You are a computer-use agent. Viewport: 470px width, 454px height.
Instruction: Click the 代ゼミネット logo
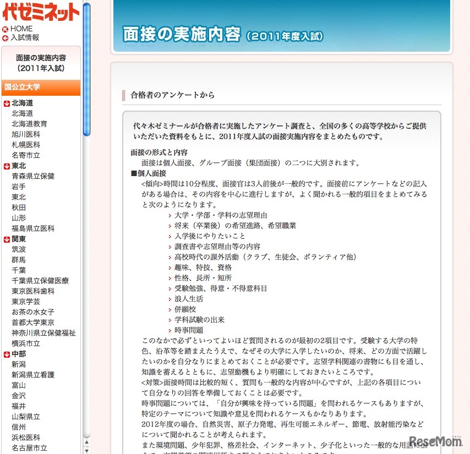pyautogui.click(x=41, y=11)
